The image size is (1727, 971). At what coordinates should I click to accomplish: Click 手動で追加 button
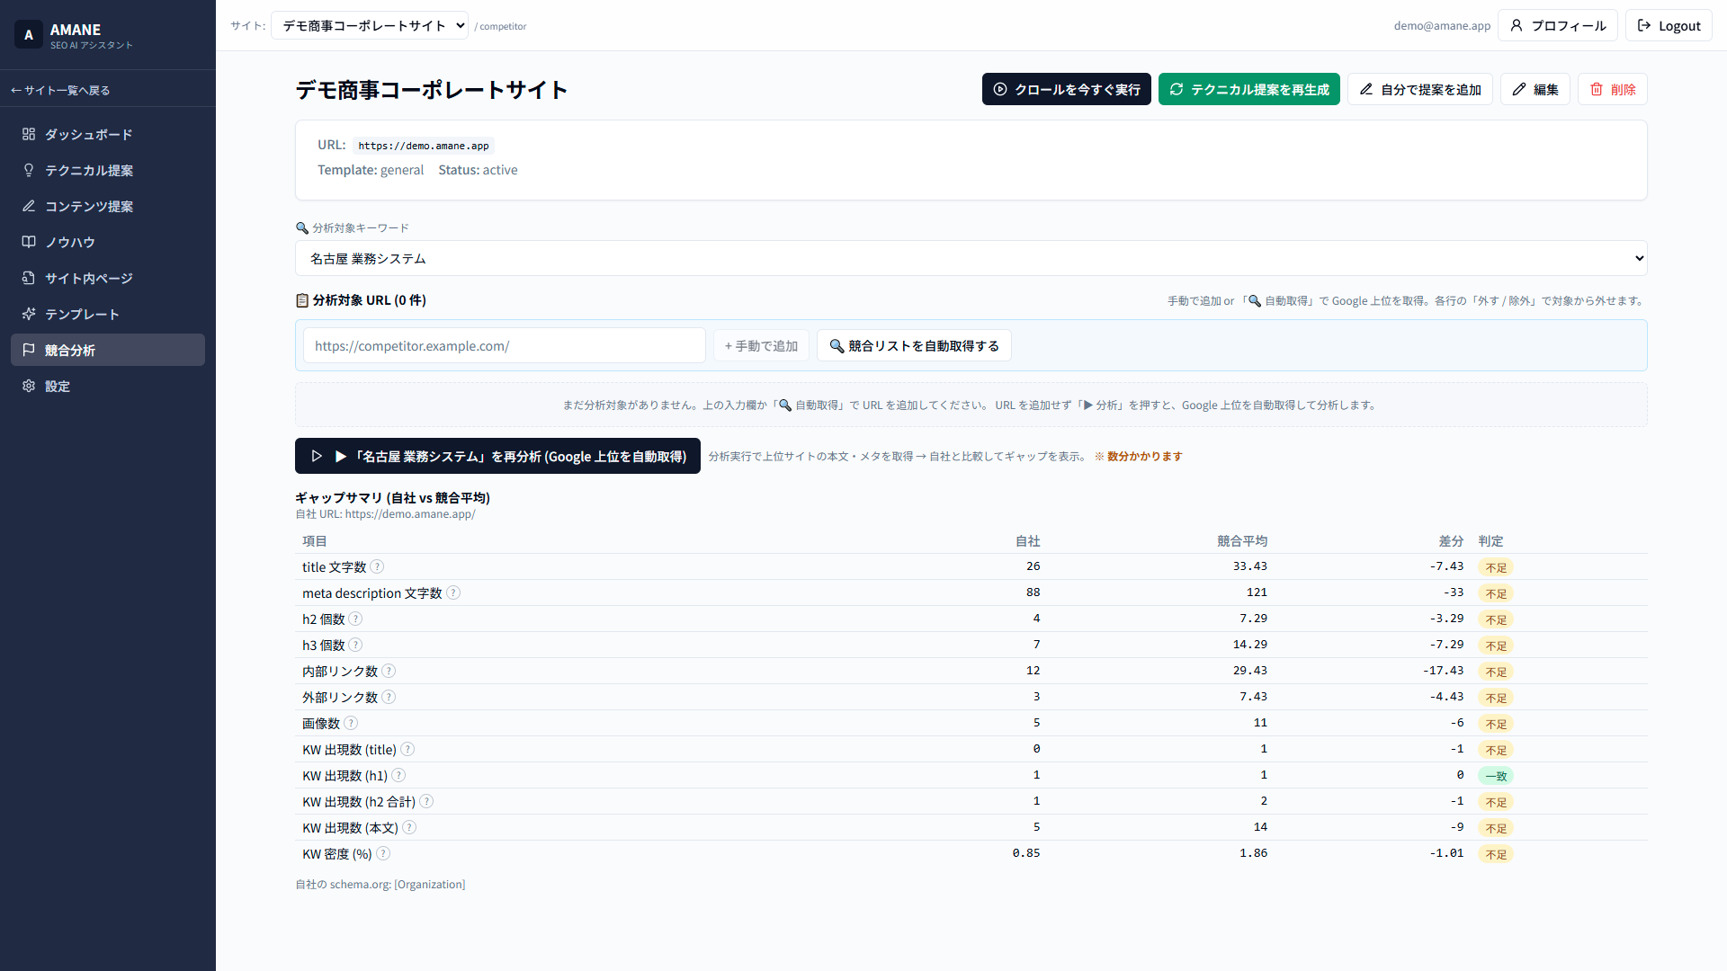pos(761,346)
